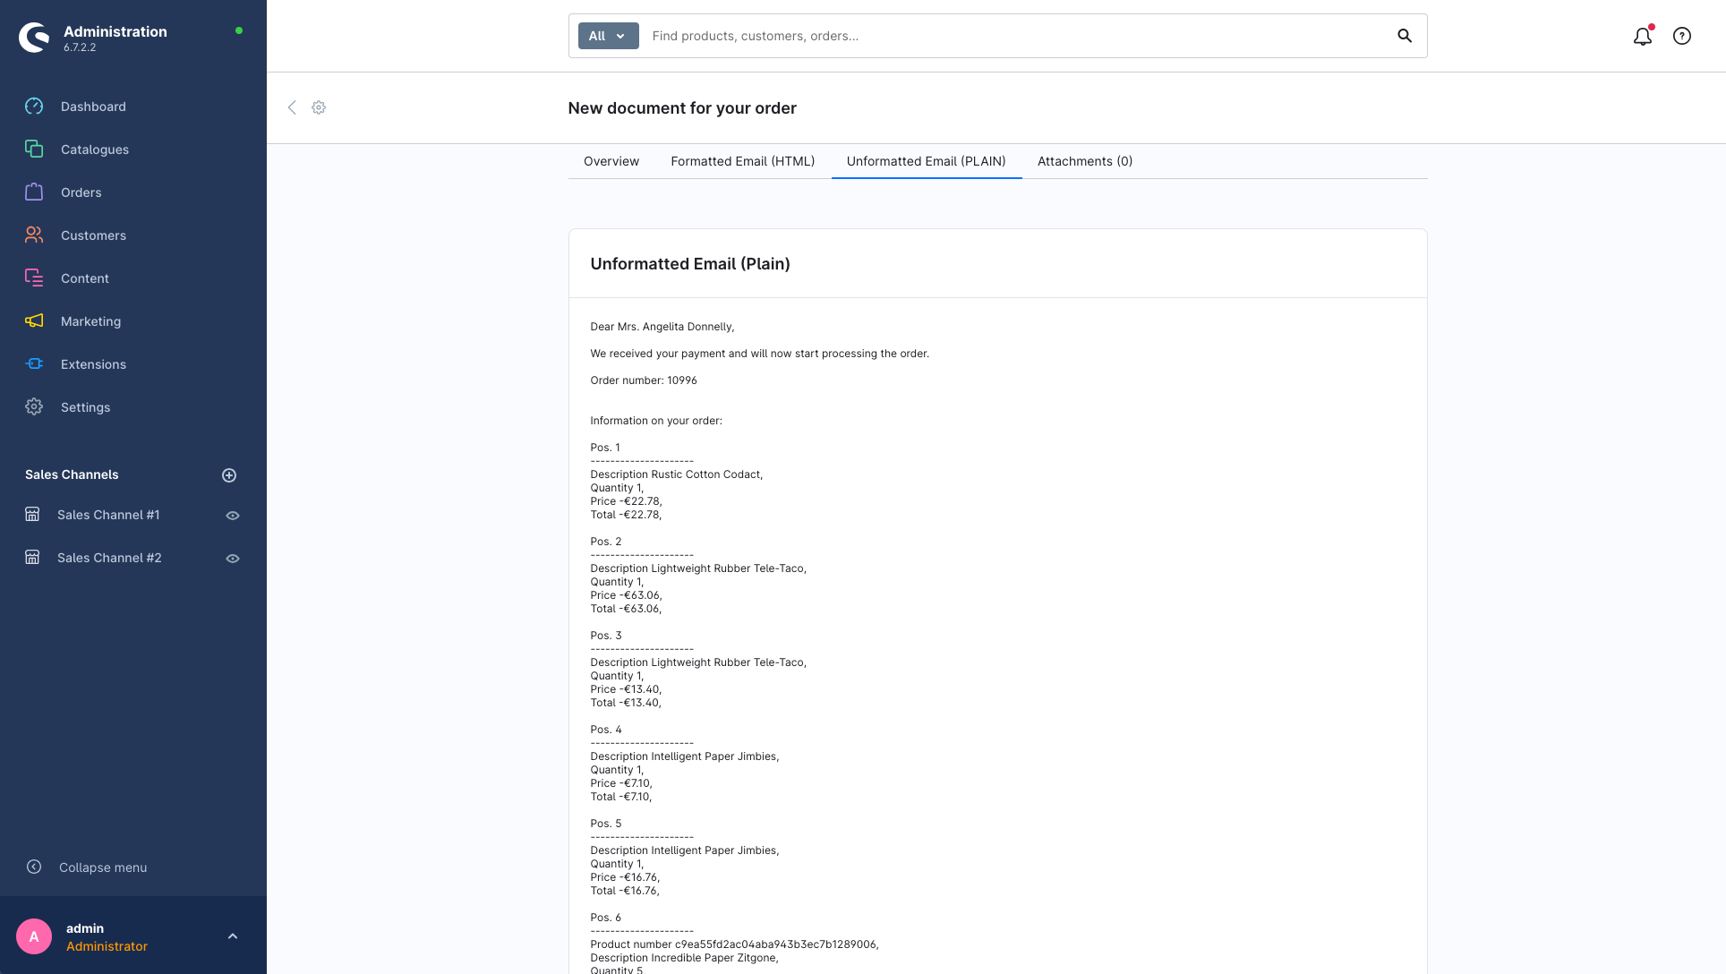The width and height of the screenshot is (1726, 974).
Task: Open the Attachments (0) tab
Action: 1084,161
